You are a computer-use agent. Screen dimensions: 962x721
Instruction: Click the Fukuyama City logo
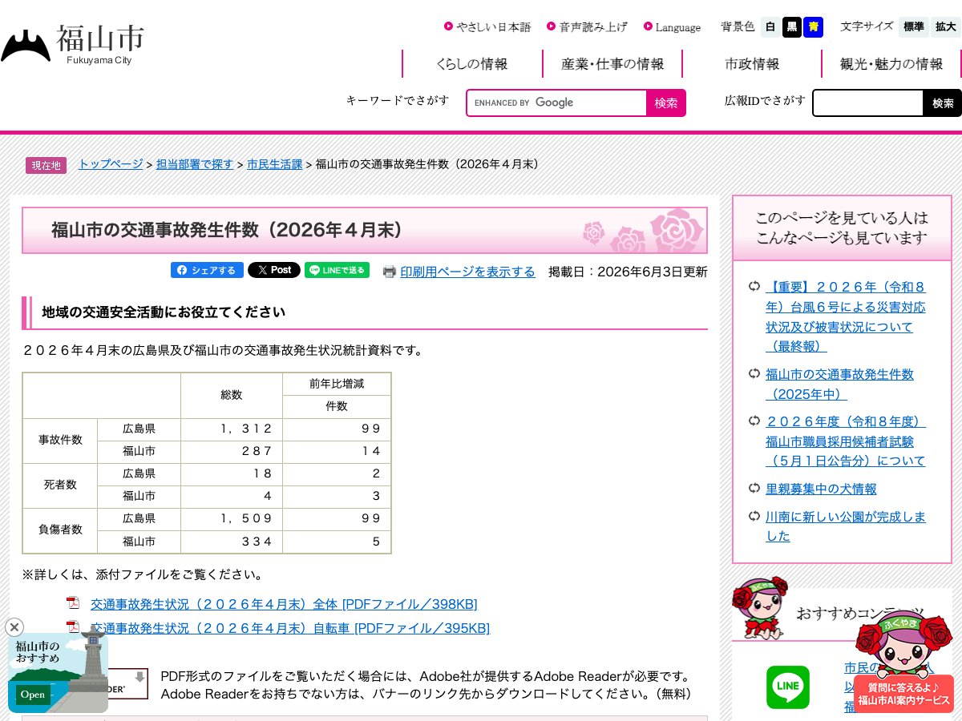(73, 46)
